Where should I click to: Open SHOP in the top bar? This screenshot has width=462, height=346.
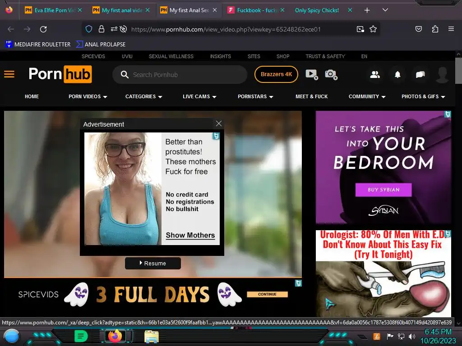click(x=283, y=56)
